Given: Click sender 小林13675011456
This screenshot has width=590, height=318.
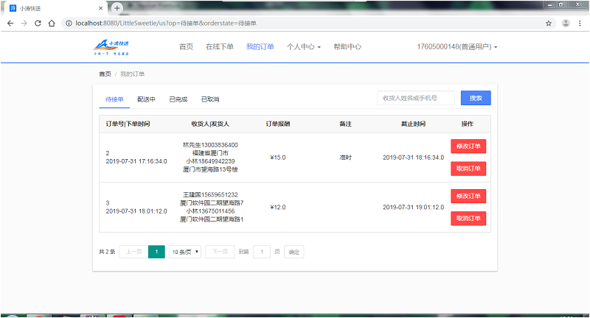Looking at the screenshot, I should (x=210, y=211).
